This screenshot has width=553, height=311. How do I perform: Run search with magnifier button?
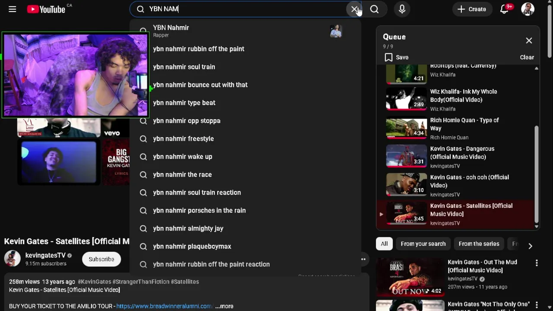(374, 9)
